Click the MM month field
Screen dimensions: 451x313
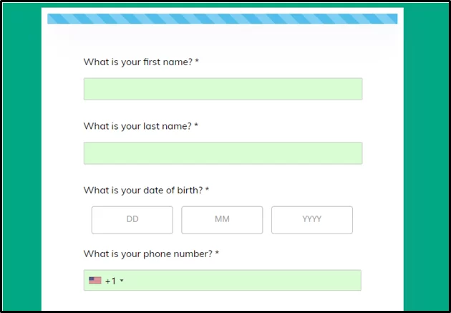(x=222, y=220)
